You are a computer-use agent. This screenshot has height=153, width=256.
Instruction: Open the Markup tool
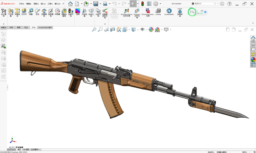click(x=38, y=12)
